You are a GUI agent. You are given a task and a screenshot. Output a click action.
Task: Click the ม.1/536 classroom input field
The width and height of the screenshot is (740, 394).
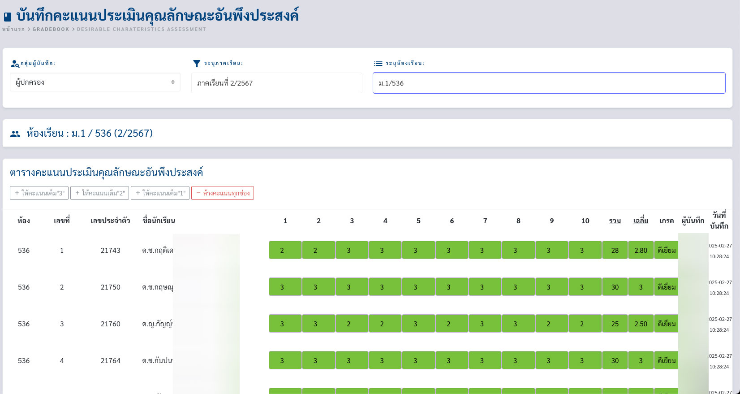[549, 83]
